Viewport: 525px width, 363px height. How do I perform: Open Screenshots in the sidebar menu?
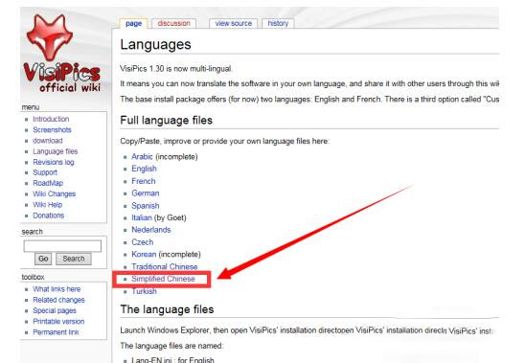(52, 130)
